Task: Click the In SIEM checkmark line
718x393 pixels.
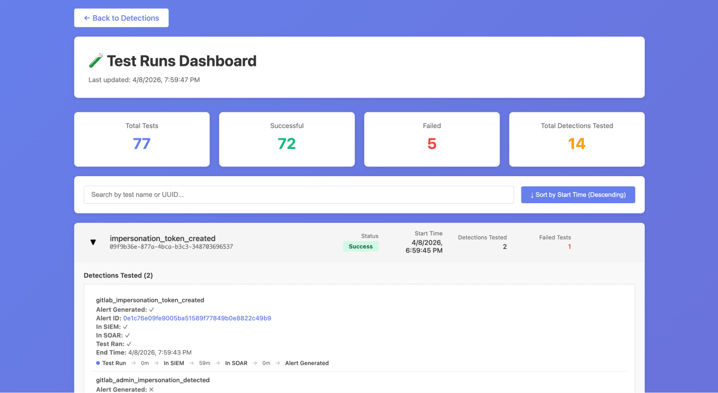Action: click(x=112, y=327)
